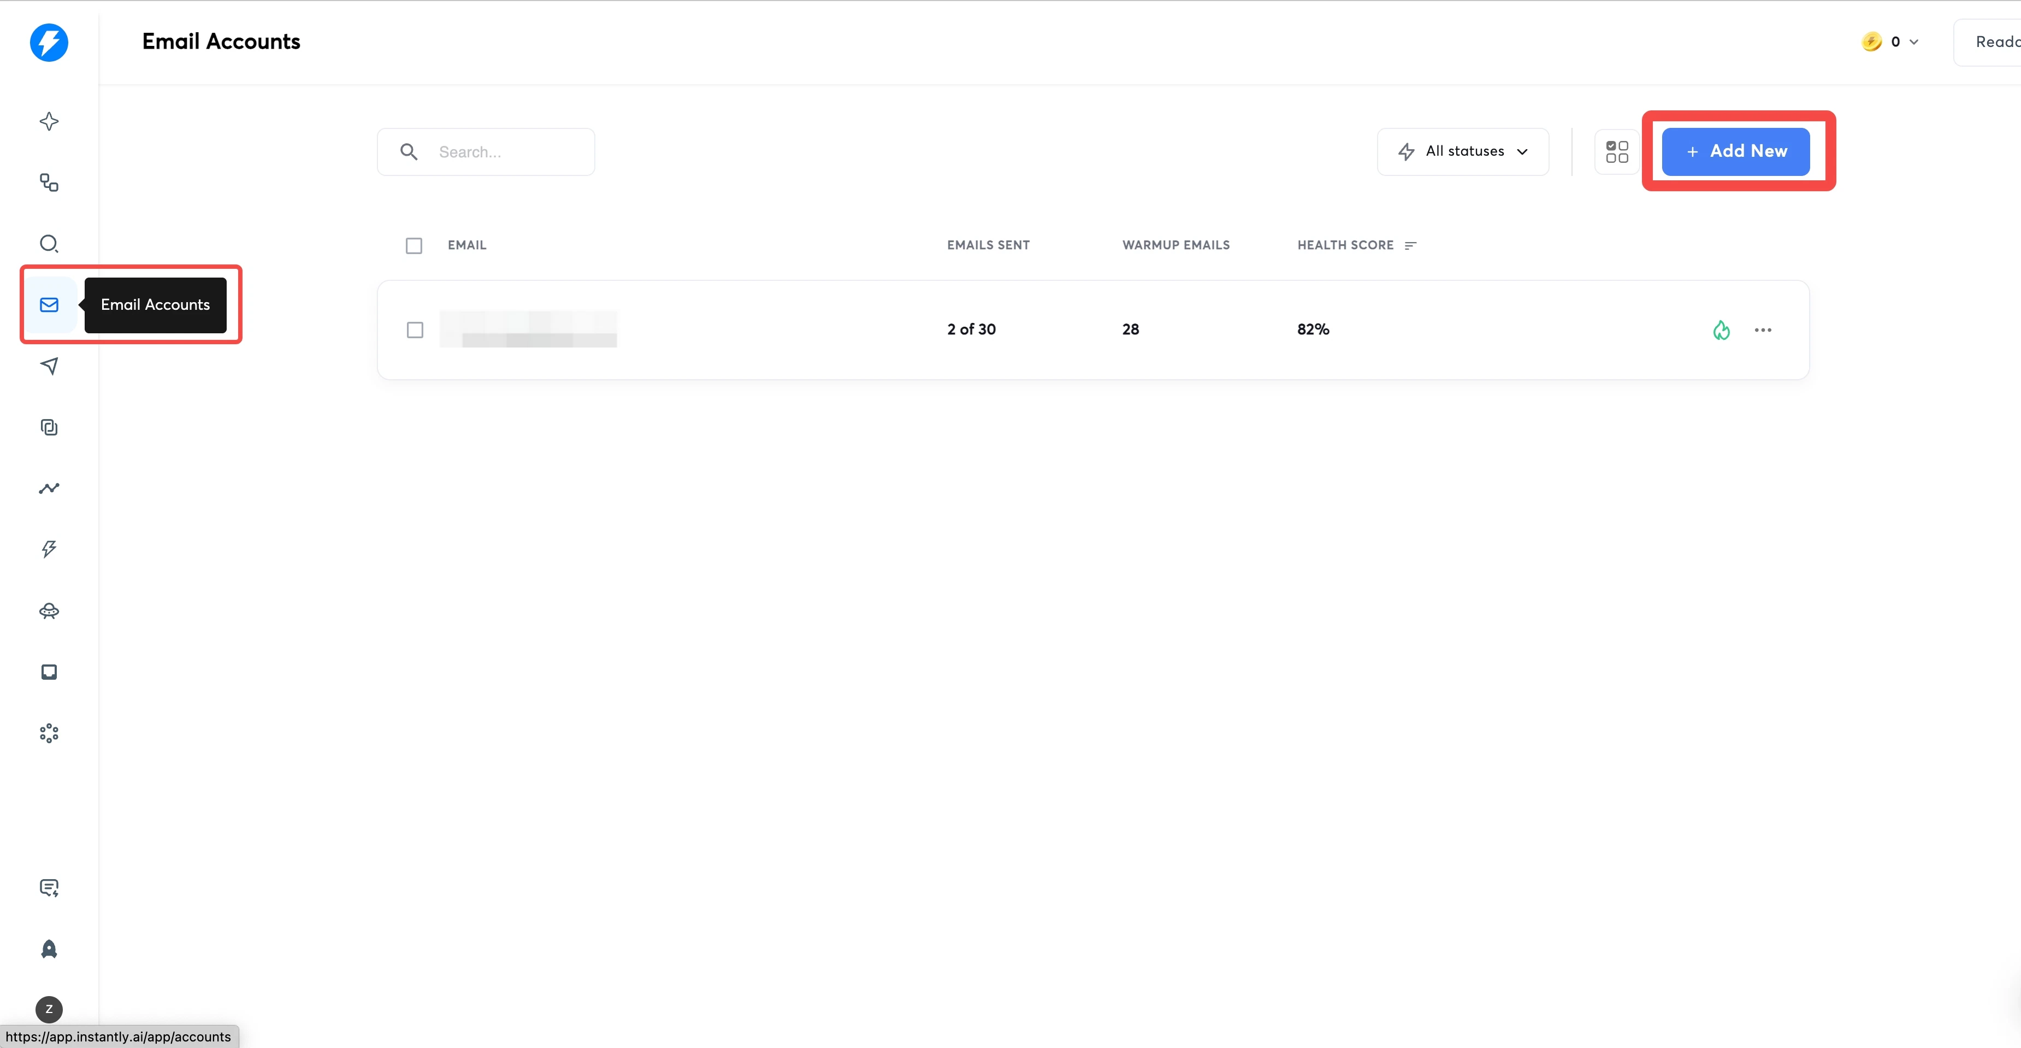Click inside the Search field
The width and height of the screenshot is (2021, 1048).
point(502,151)
